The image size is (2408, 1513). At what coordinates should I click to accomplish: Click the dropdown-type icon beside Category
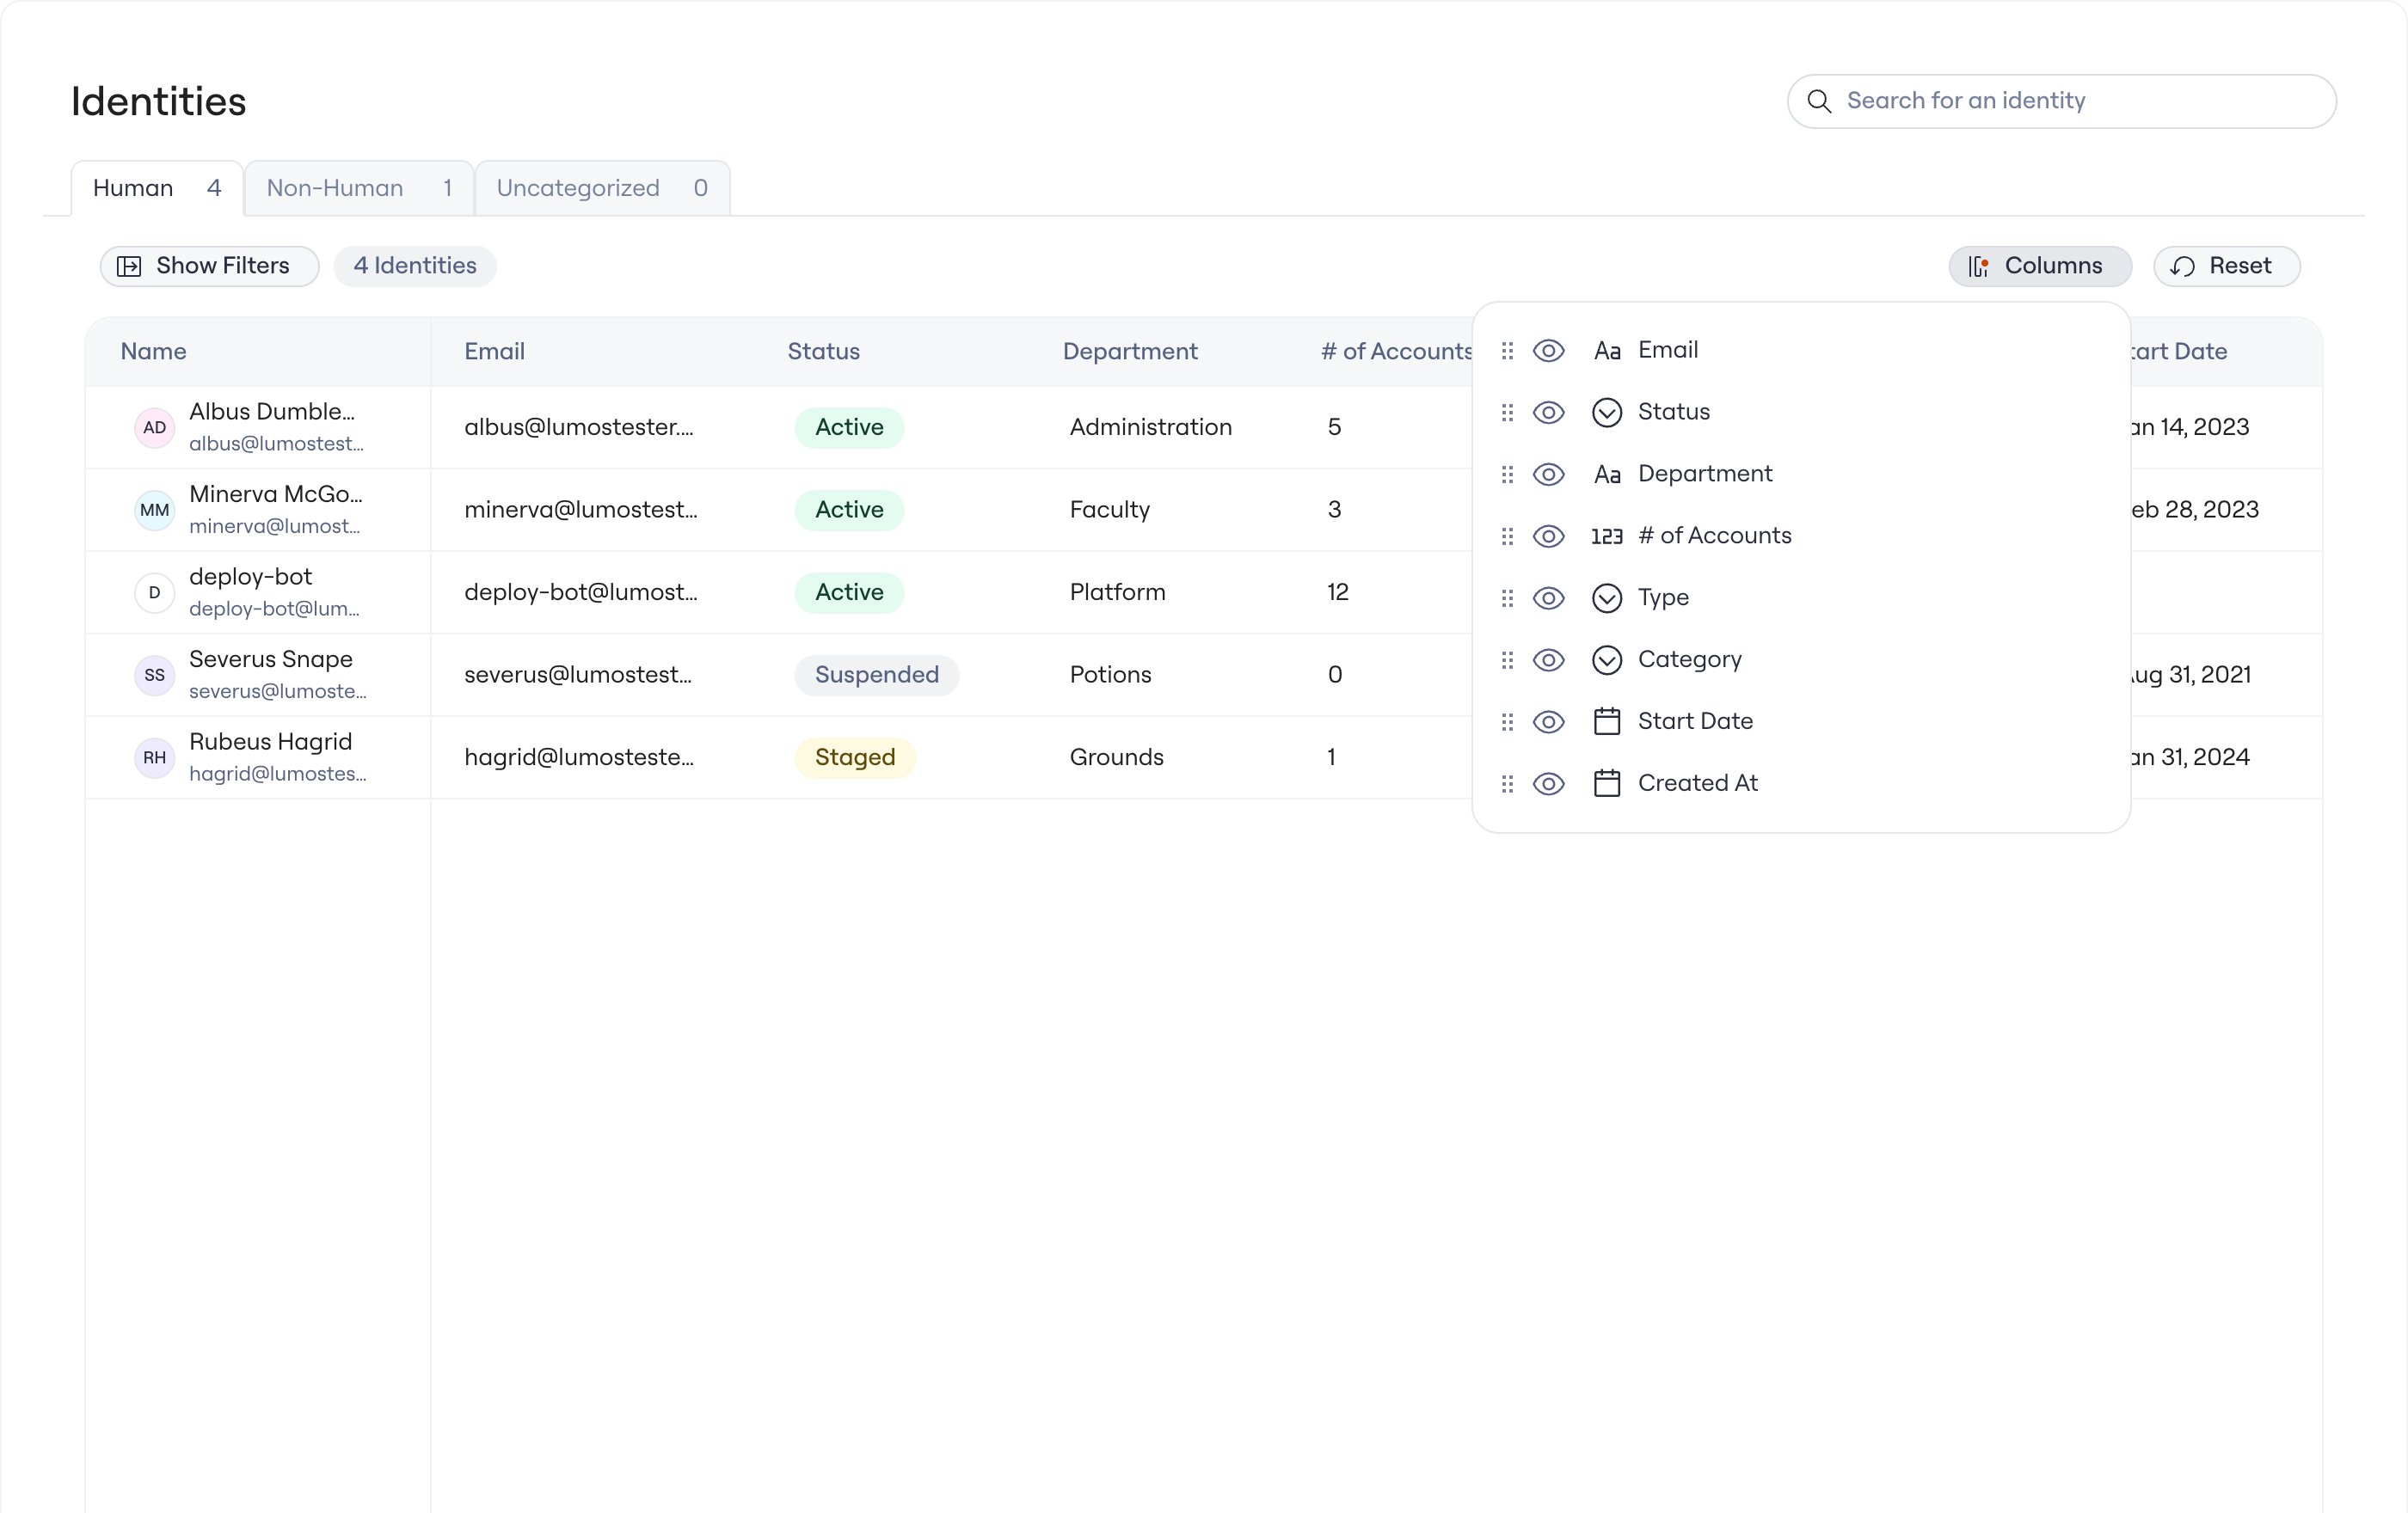click(1606, 660)
